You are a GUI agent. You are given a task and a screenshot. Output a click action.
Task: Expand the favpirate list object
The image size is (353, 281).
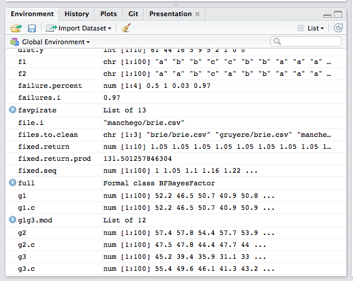13,110
